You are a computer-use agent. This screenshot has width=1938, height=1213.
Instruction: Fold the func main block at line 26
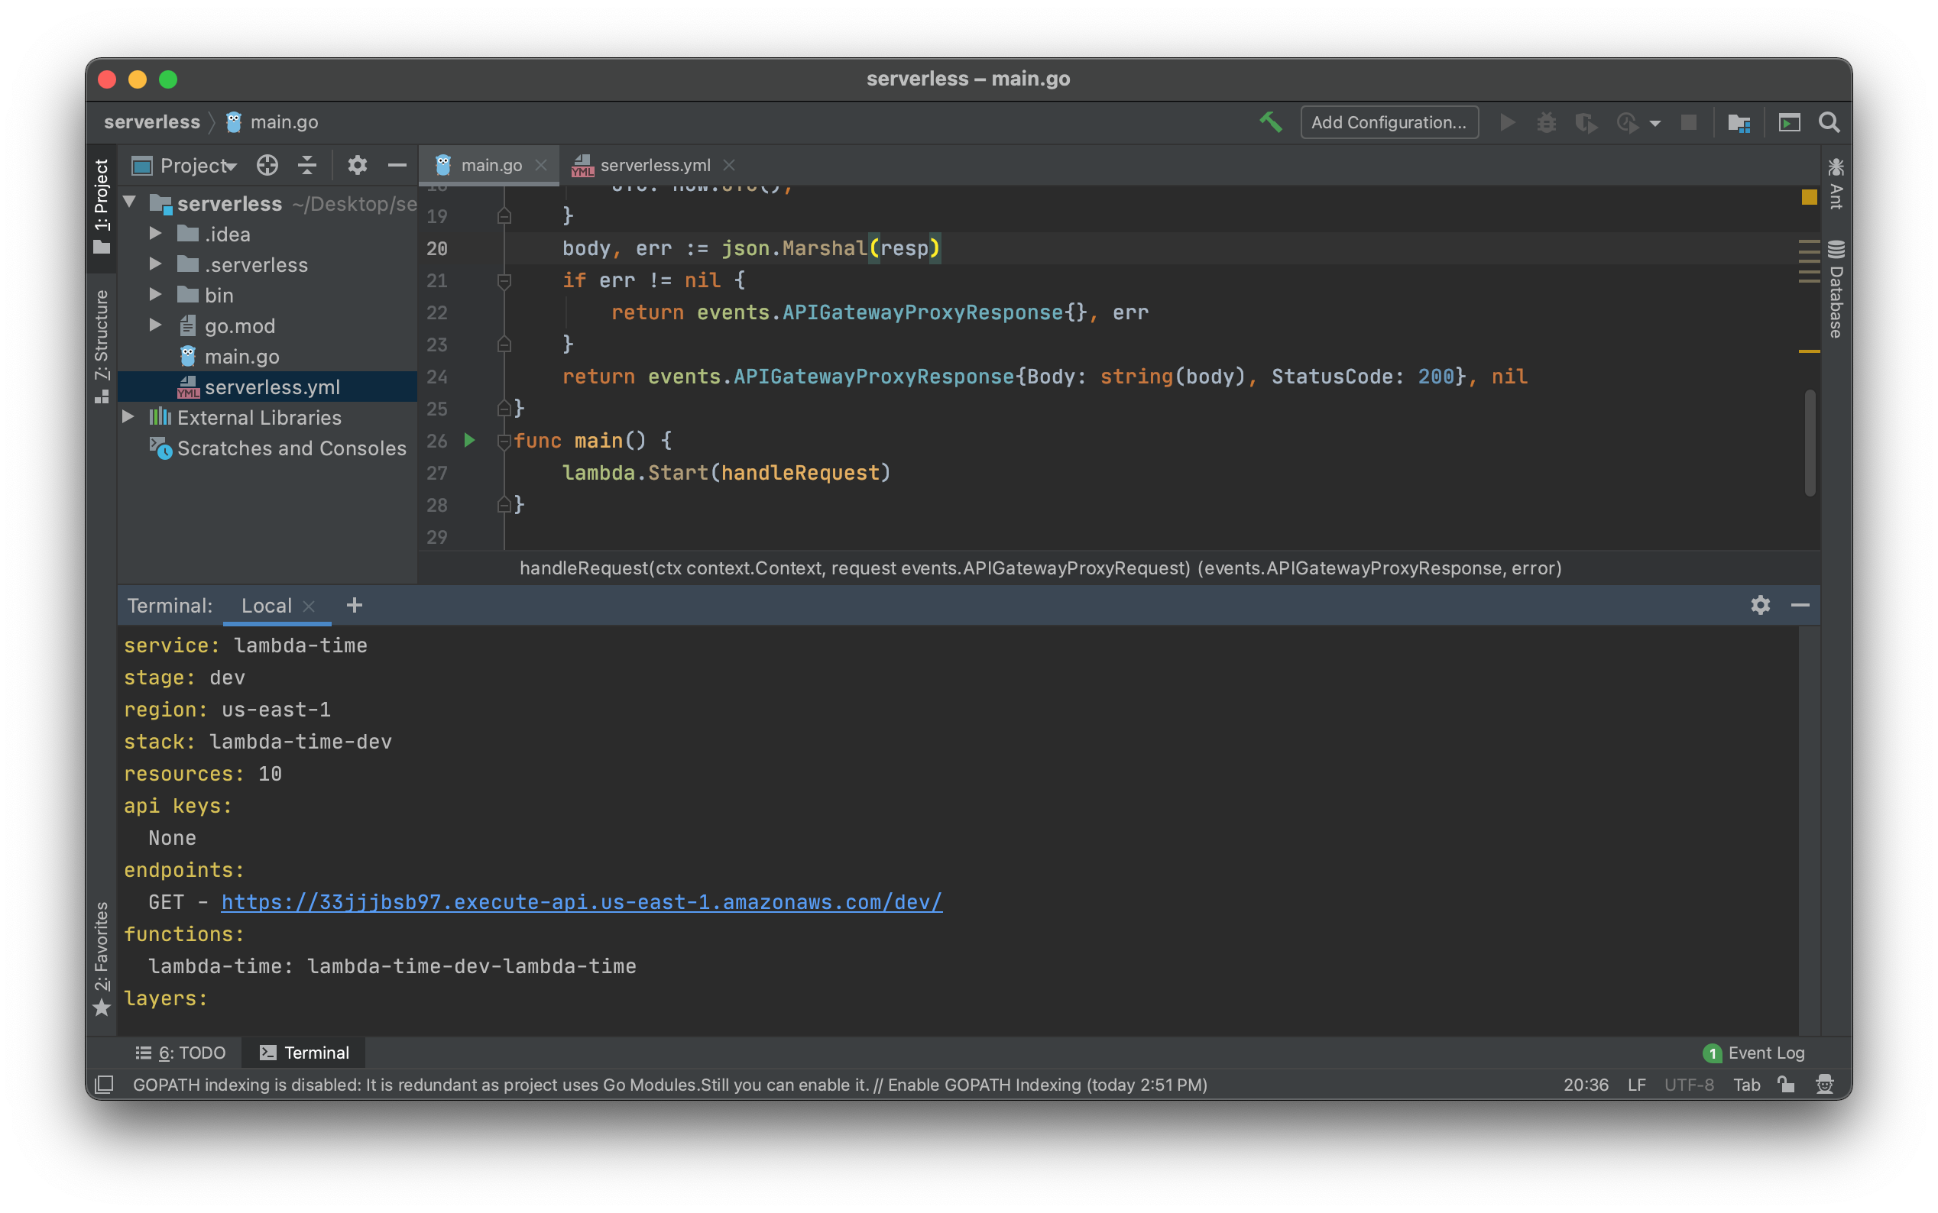coord(504,442)
